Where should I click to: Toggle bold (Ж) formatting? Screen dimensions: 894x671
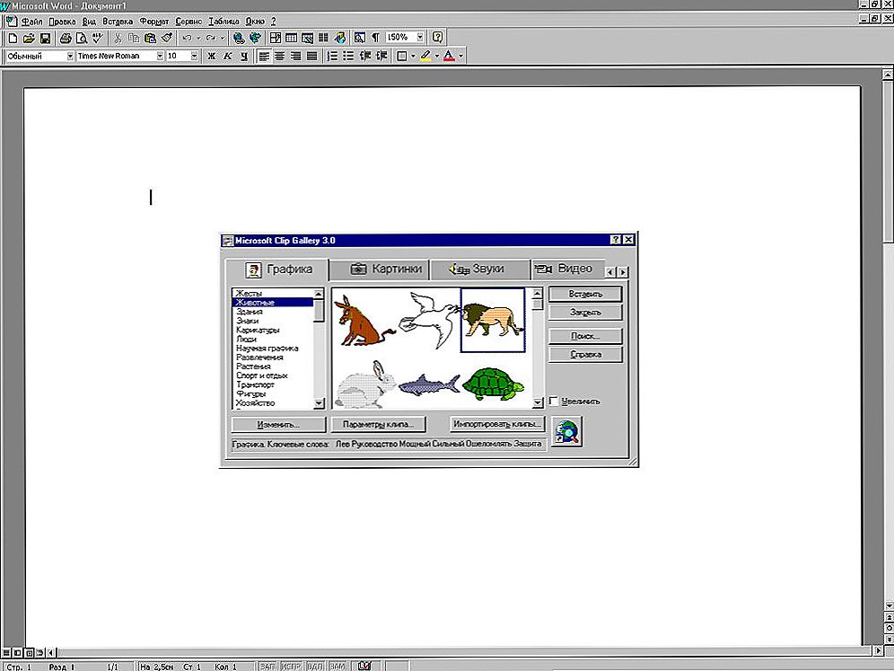(x=212, y=56)
